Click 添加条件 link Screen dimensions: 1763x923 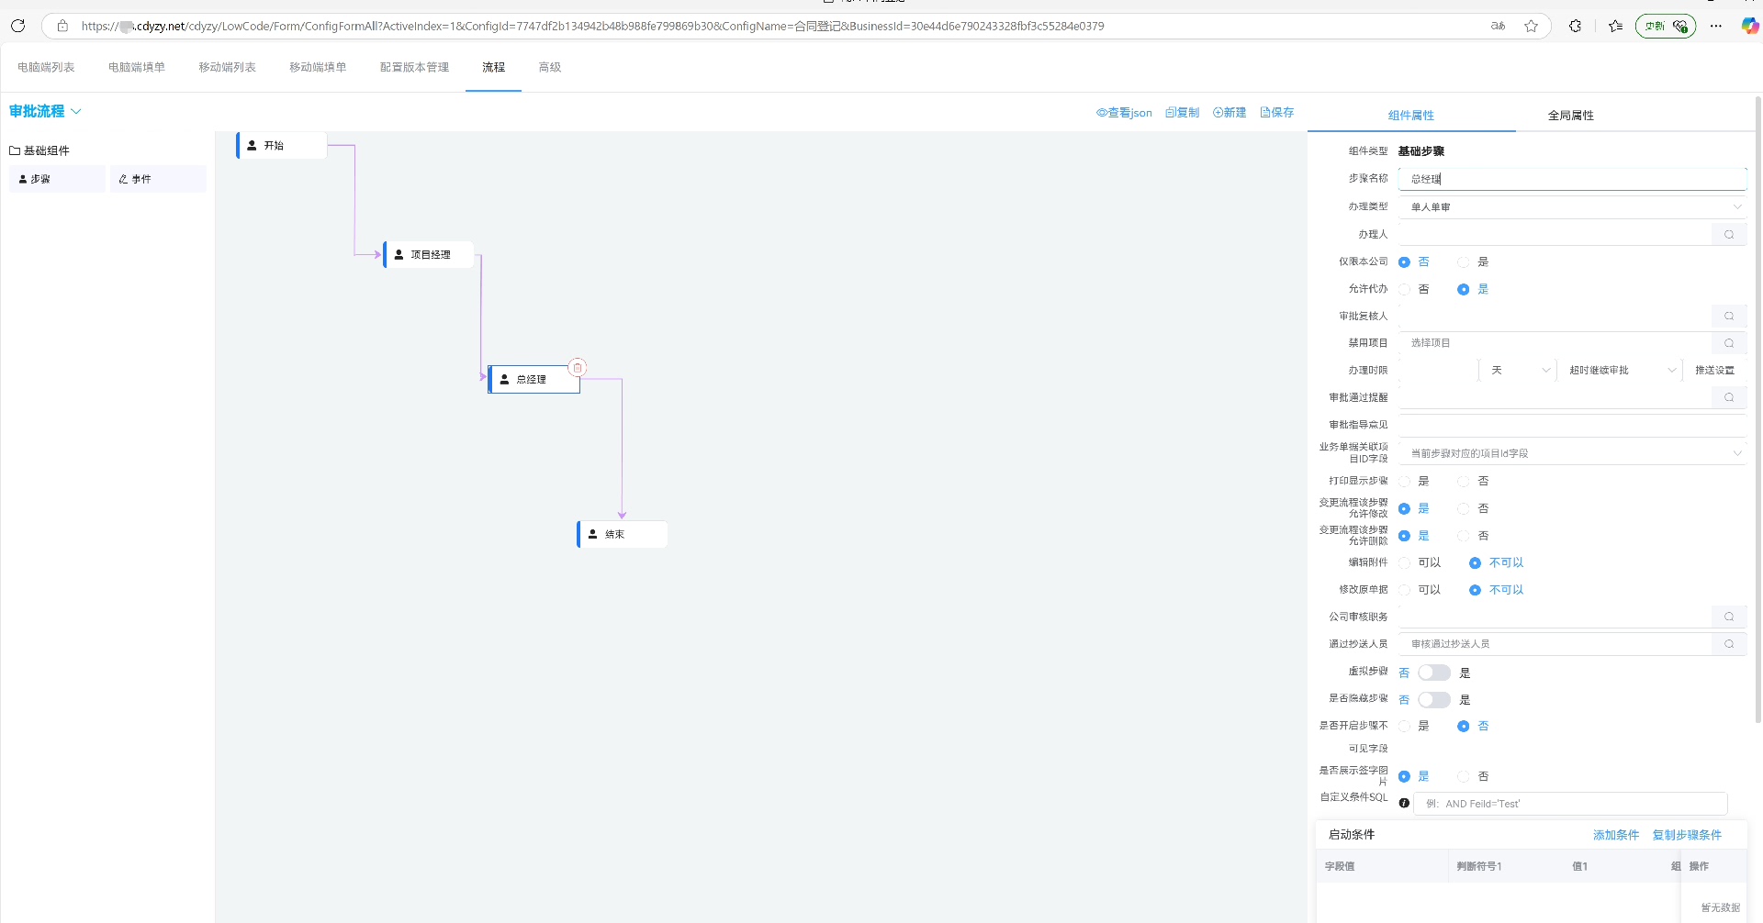click(1616, 835)
